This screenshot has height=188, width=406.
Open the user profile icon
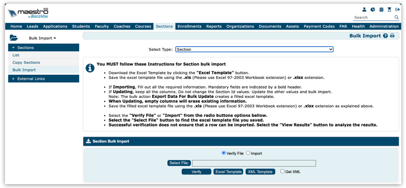(364, 9)
